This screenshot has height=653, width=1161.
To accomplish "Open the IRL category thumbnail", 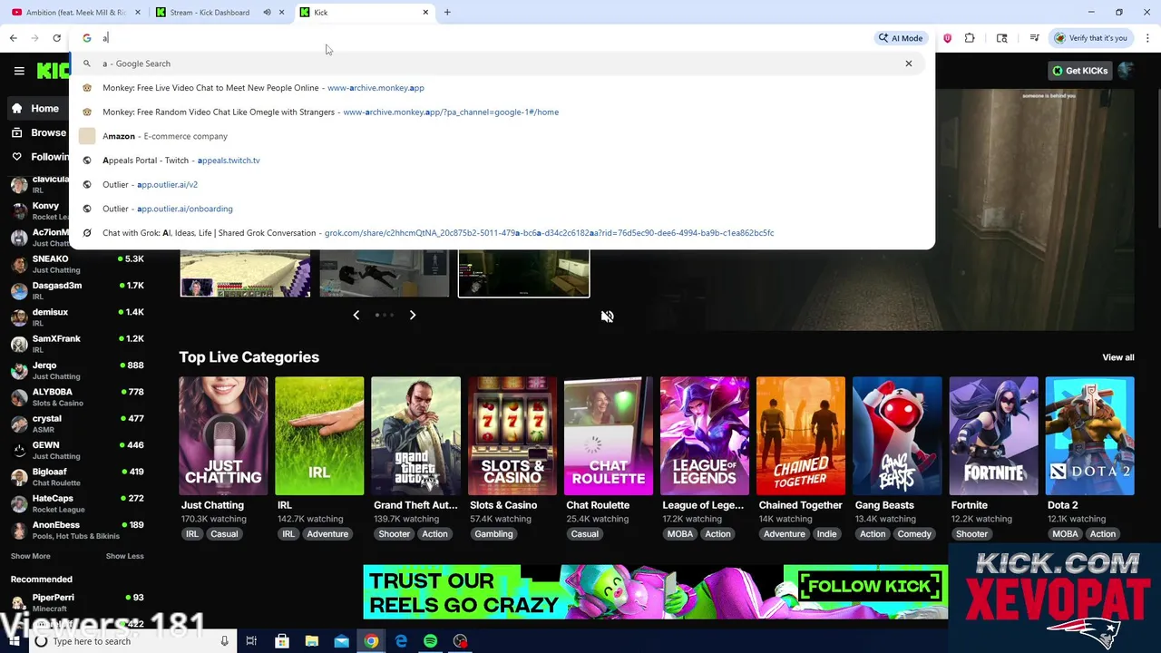I will pos(319,436).
